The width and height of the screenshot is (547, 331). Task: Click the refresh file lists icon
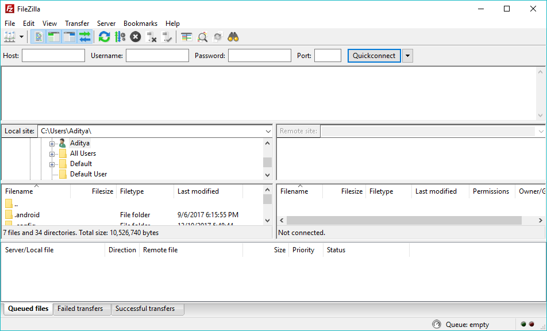coord(104,37)
